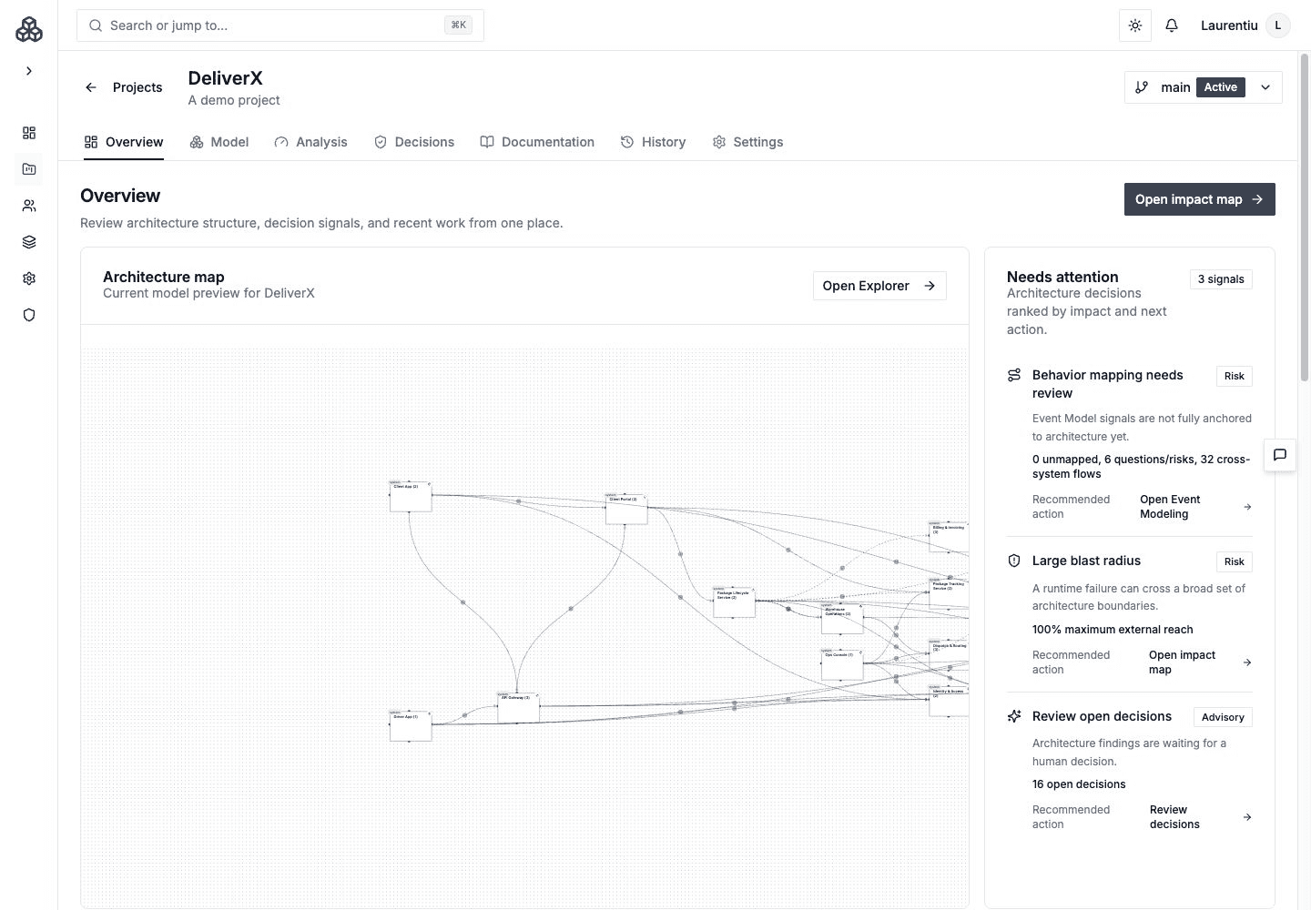The height and width of the screenshot is (910, 1311).
Task: Click the git branch icon beside main
Action: (x=1142, y=87)
